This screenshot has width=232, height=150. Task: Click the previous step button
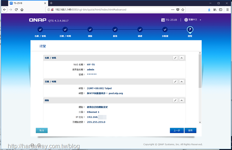(177, 130)
